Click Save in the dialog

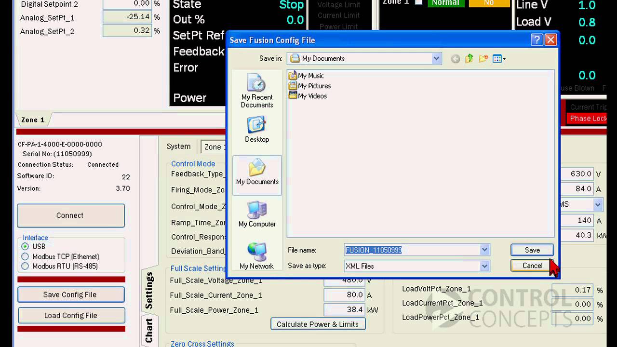pyautogui.click(x=532, y=250)
